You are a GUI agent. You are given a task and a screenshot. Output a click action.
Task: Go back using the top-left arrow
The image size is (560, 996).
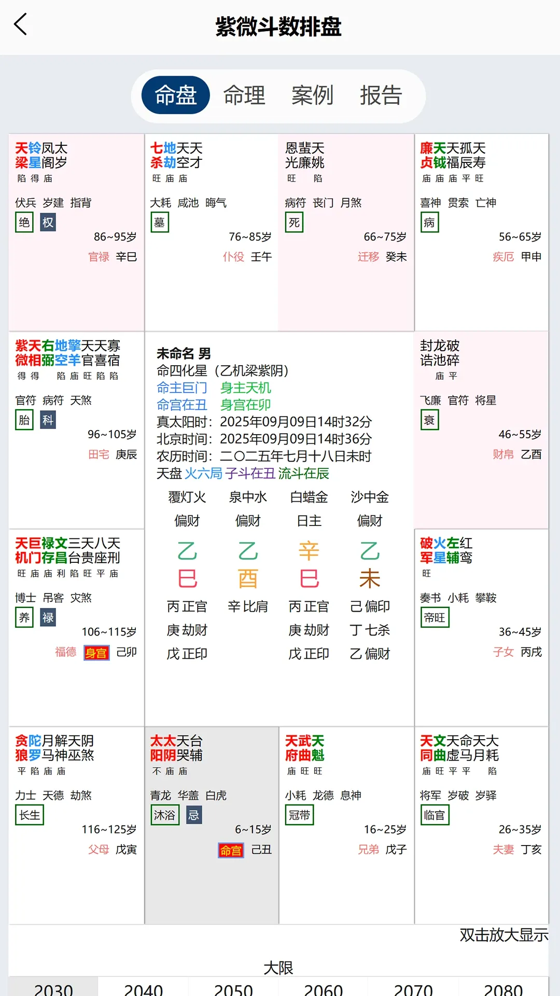[20, 24]
